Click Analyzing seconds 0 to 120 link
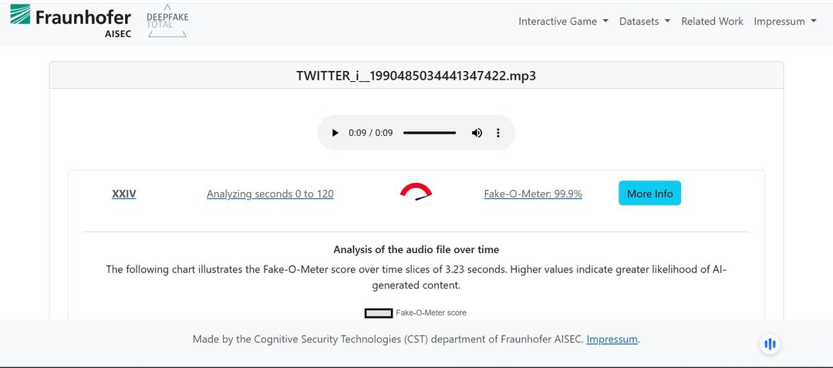The width and height of the screenshot is (833, 368). click(x=270, y=194)
